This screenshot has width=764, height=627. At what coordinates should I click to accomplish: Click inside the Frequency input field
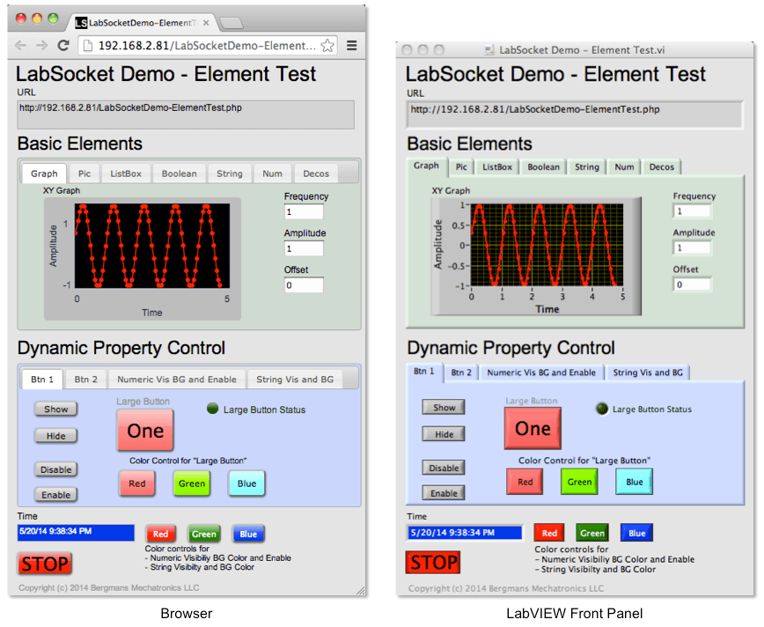(304, 211)
